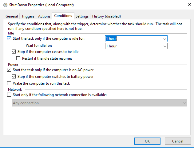Toggle 'Stop if computer switches to battery power'

click(14, 77)
